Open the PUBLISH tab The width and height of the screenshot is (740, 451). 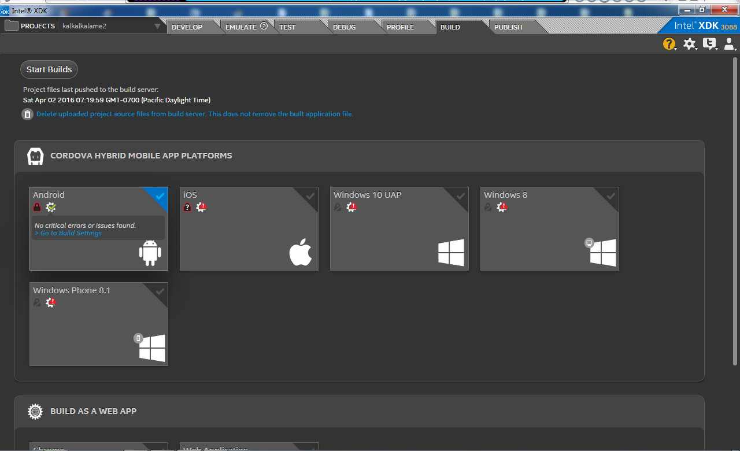pyautogui.click(x=508, y=27)
